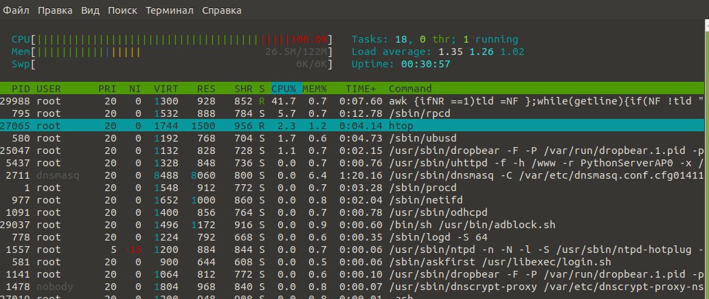The width and height of the screenshot is (709, 299).
Task: Select the /sbin/logd -S 64 row
Action: [x=352, y=236]
